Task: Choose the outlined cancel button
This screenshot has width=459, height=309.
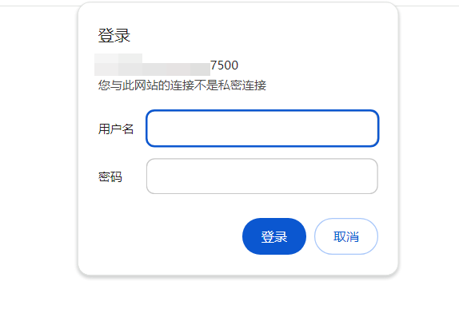Action: (346, 236)
